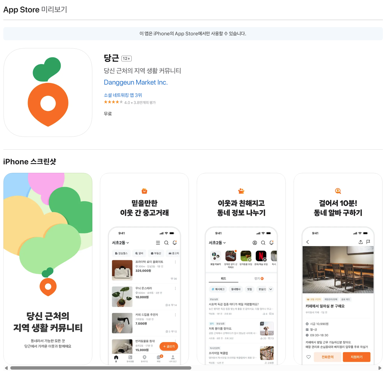387x382 pixels.
Task: Select the 채팅 bottom tab with badge
Action: tap(159, 359)
